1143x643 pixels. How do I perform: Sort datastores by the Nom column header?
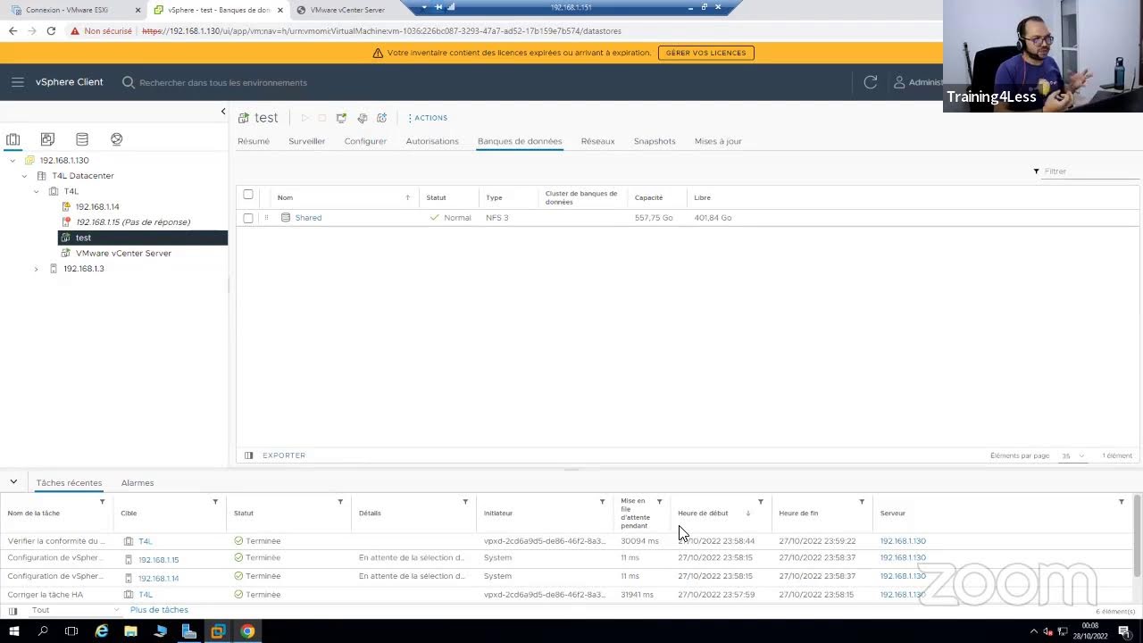(x=285, y=197)
